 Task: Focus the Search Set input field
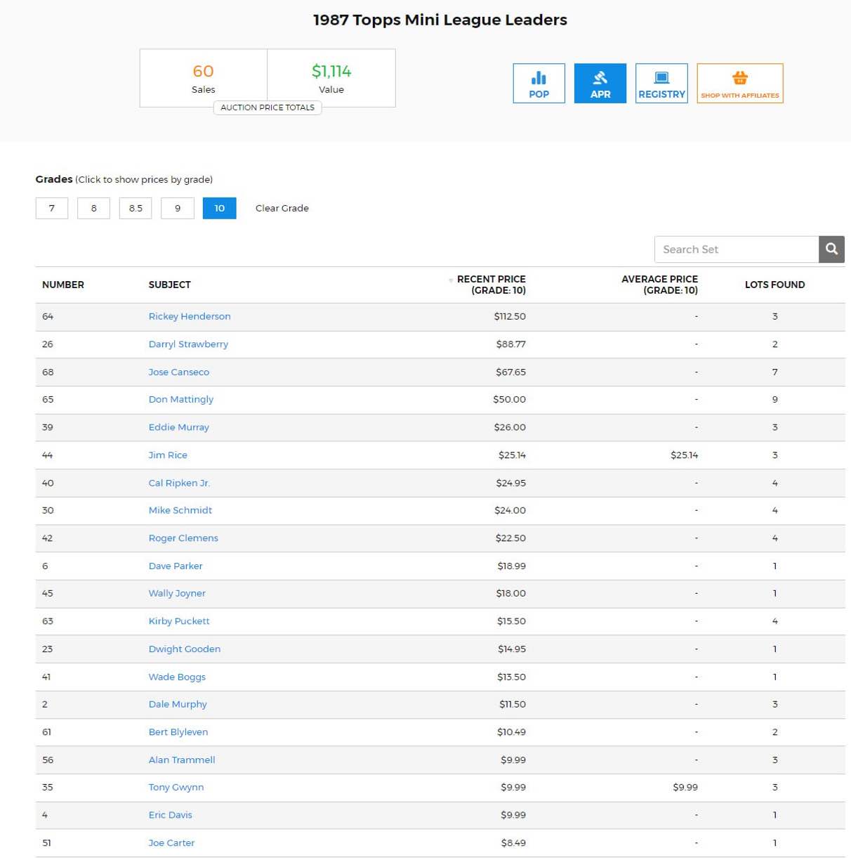pos(737,249)
